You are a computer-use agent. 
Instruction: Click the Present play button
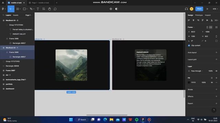tap(207, 9)
